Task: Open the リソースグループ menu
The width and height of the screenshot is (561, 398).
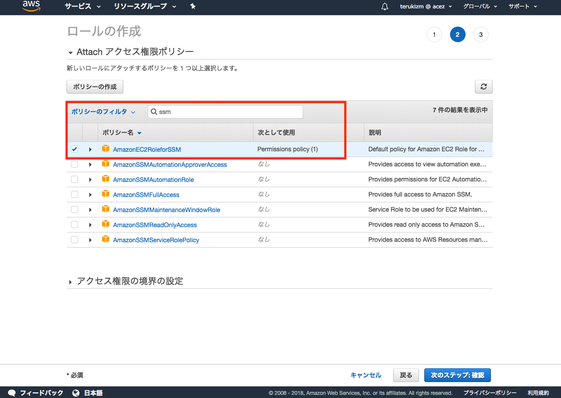Action: [x=145, y=7]
